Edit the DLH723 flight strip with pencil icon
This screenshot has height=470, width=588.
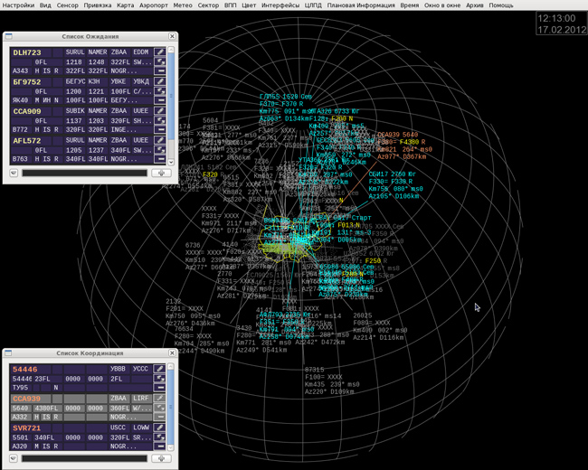(160, 52)
